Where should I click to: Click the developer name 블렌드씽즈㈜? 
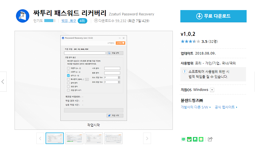(192, 100)
